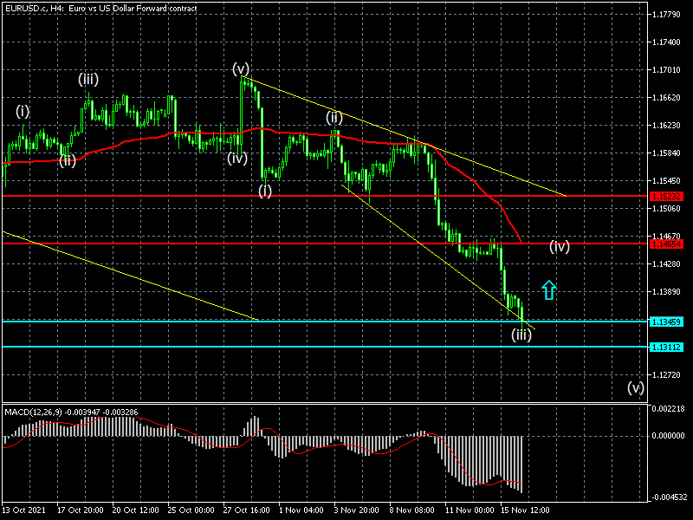
Task: Click the (v) label at the chart peak
Action: 241,68
